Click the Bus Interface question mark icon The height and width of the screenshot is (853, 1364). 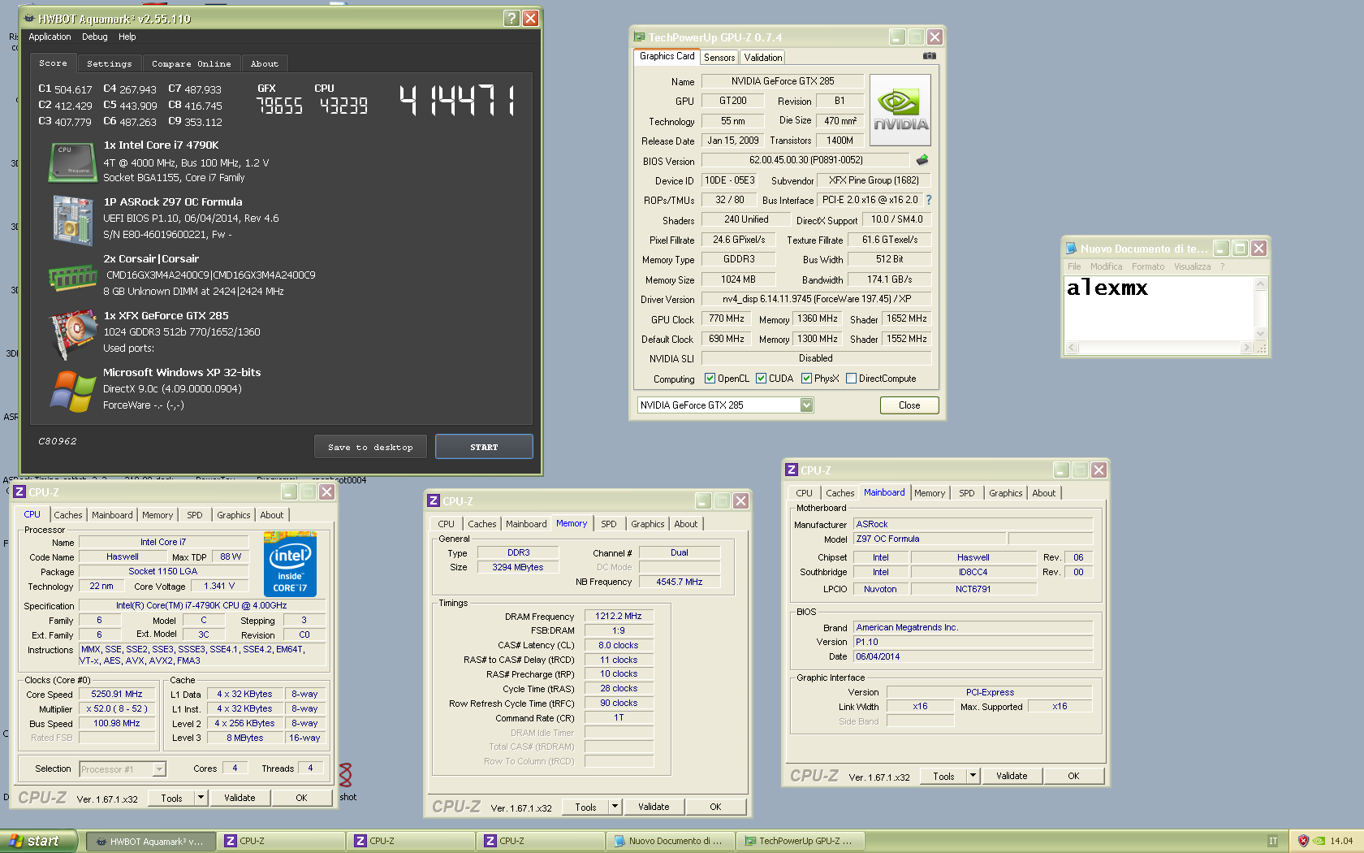929,200
